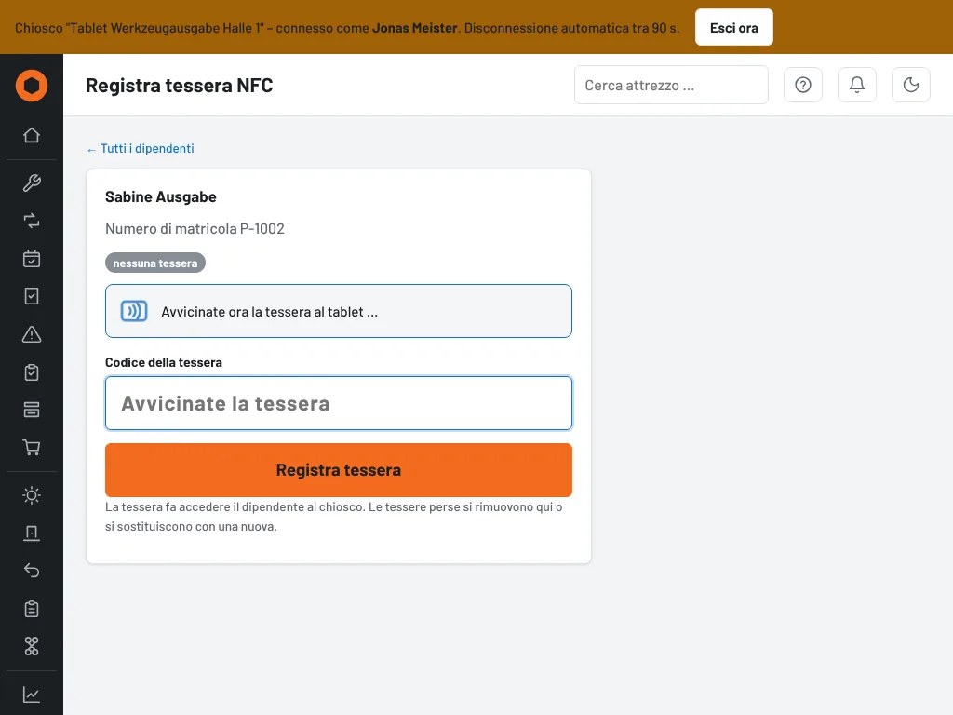Screen dimensions: 953x715
Task: Open the wrench tools icon in sidebar
Action: (32, 183)
